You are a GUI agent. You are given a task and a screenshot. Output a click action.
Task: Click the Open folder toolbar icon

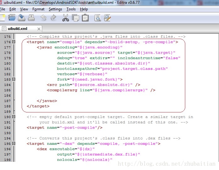(12, 18)
